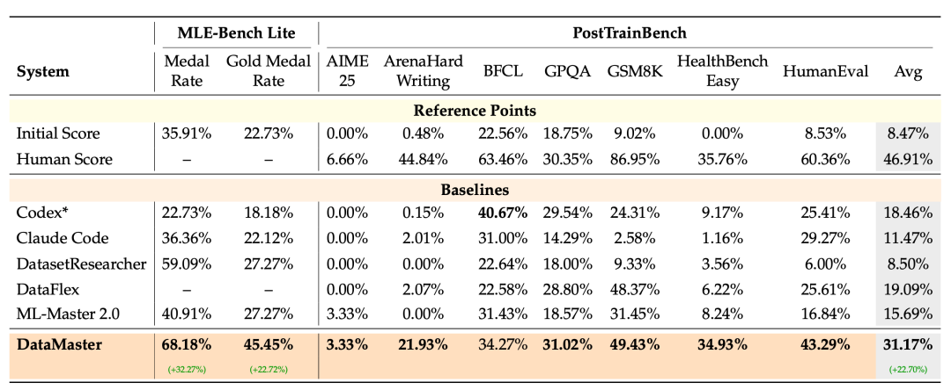Screen dimensions: 951x390
Task: Select the MLE-Bench Lite column group header
Action: point(236,32)
